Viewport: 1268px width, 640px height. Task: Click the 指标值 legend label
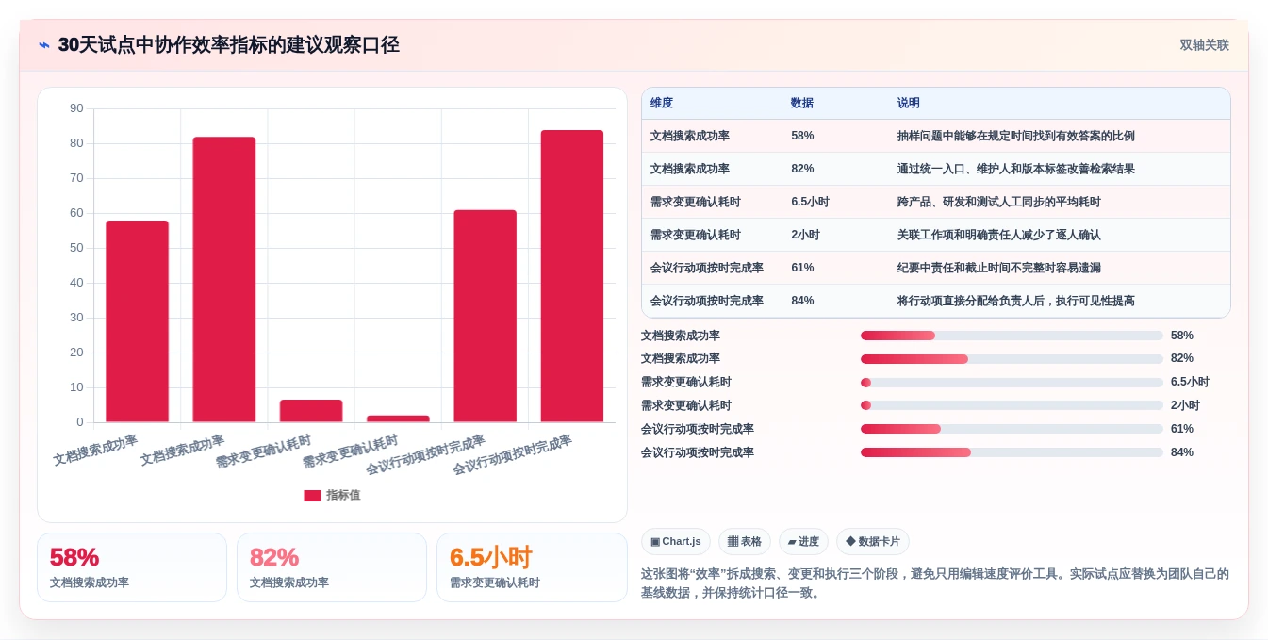(x=343, y=496)
